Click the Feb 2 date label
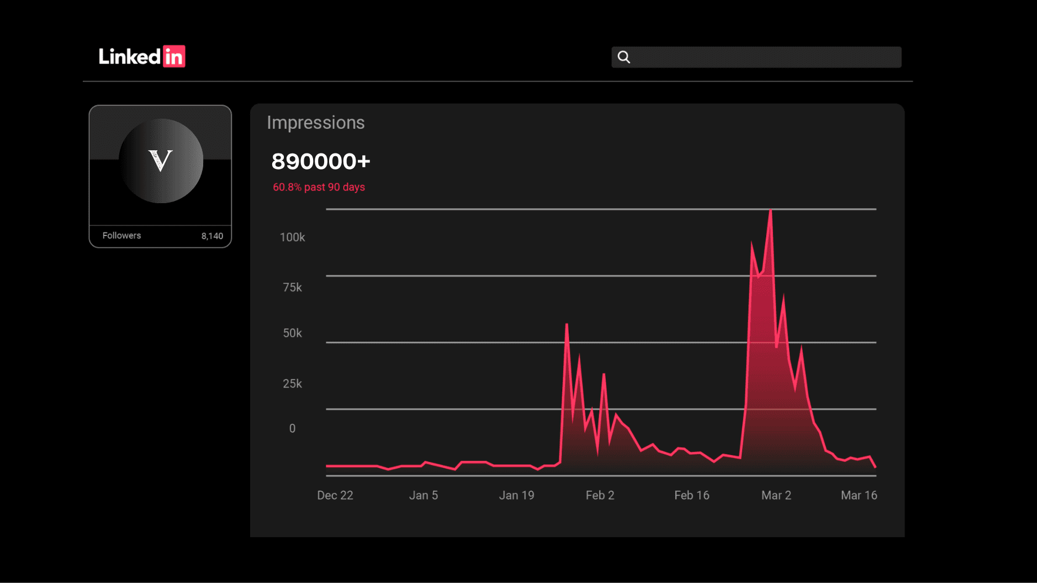The width and height of the screenshot is (1037, 583). point(600,495)
